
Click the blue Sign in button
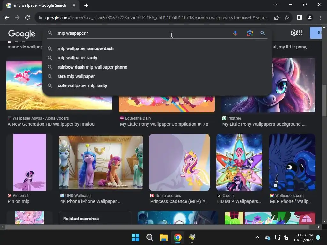point(316,33)
